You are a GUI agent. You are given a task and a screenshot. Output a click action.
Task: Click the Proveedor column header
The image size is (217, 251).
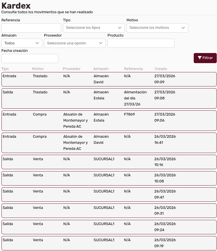click(x=72, y=69)
